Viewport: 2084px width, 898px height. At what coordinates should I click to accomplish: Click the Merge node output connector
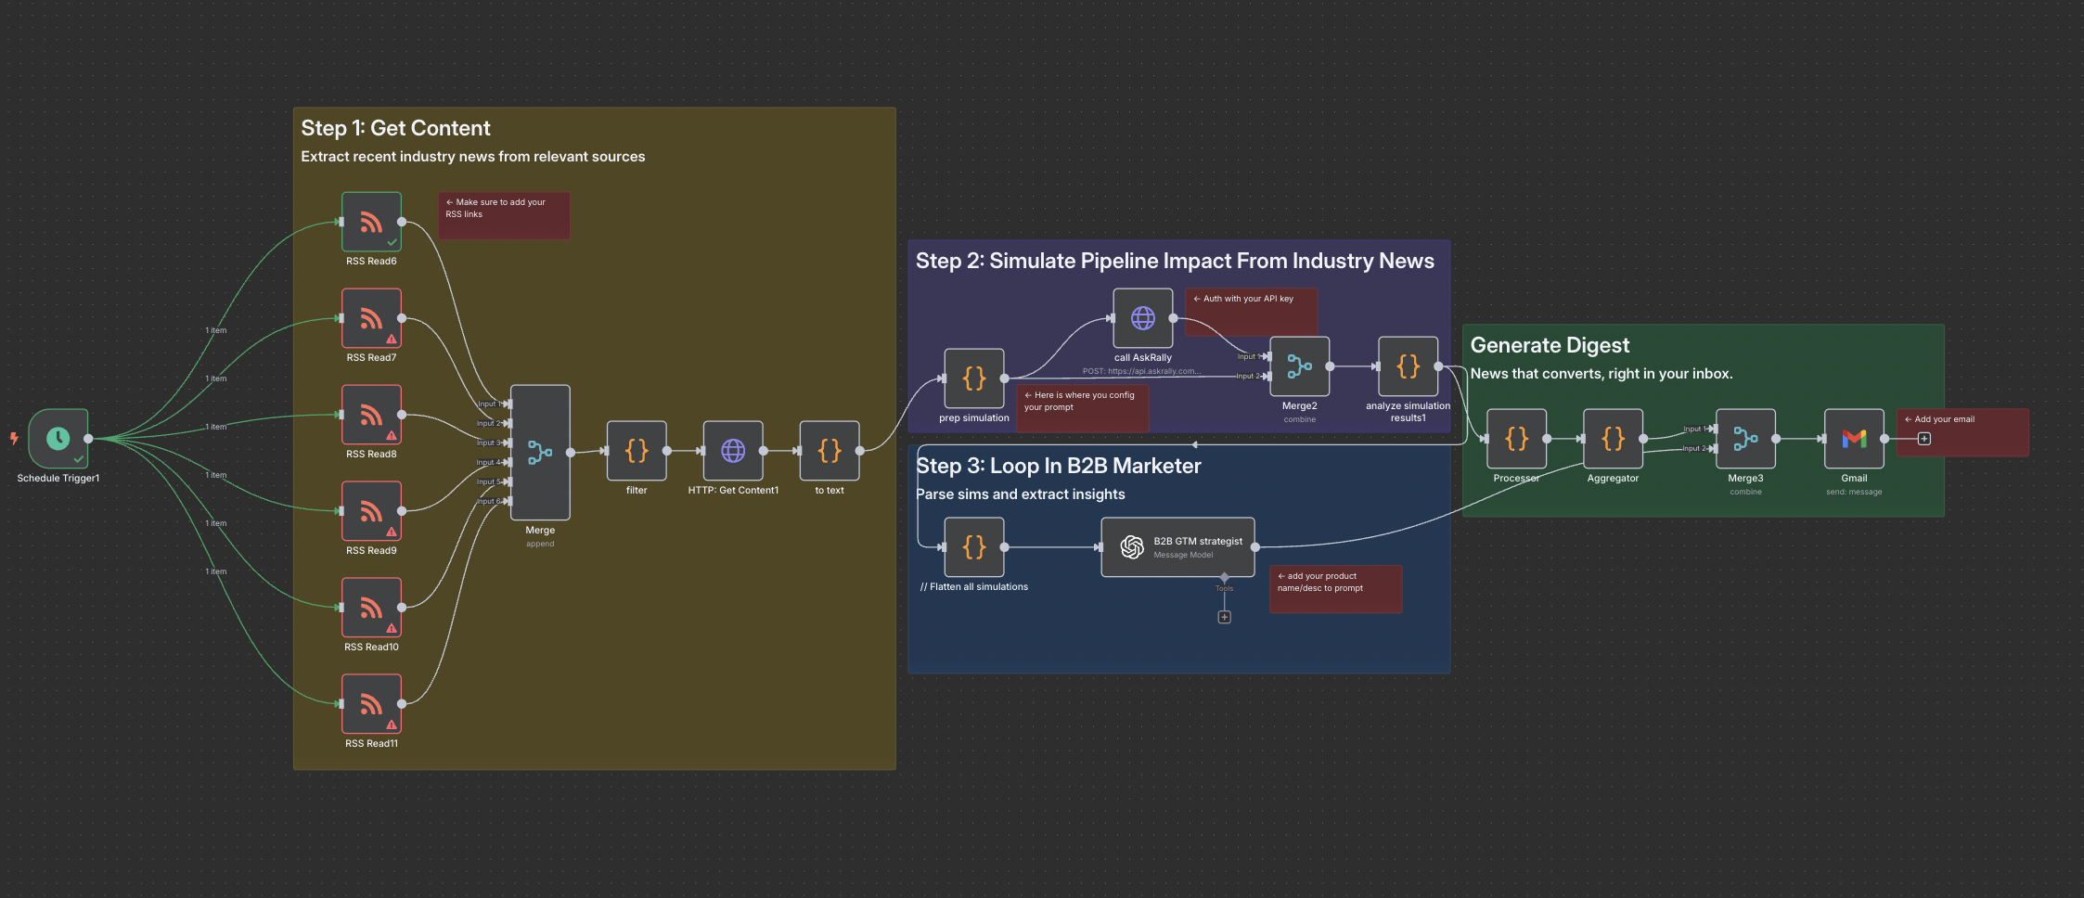[571, 453]
